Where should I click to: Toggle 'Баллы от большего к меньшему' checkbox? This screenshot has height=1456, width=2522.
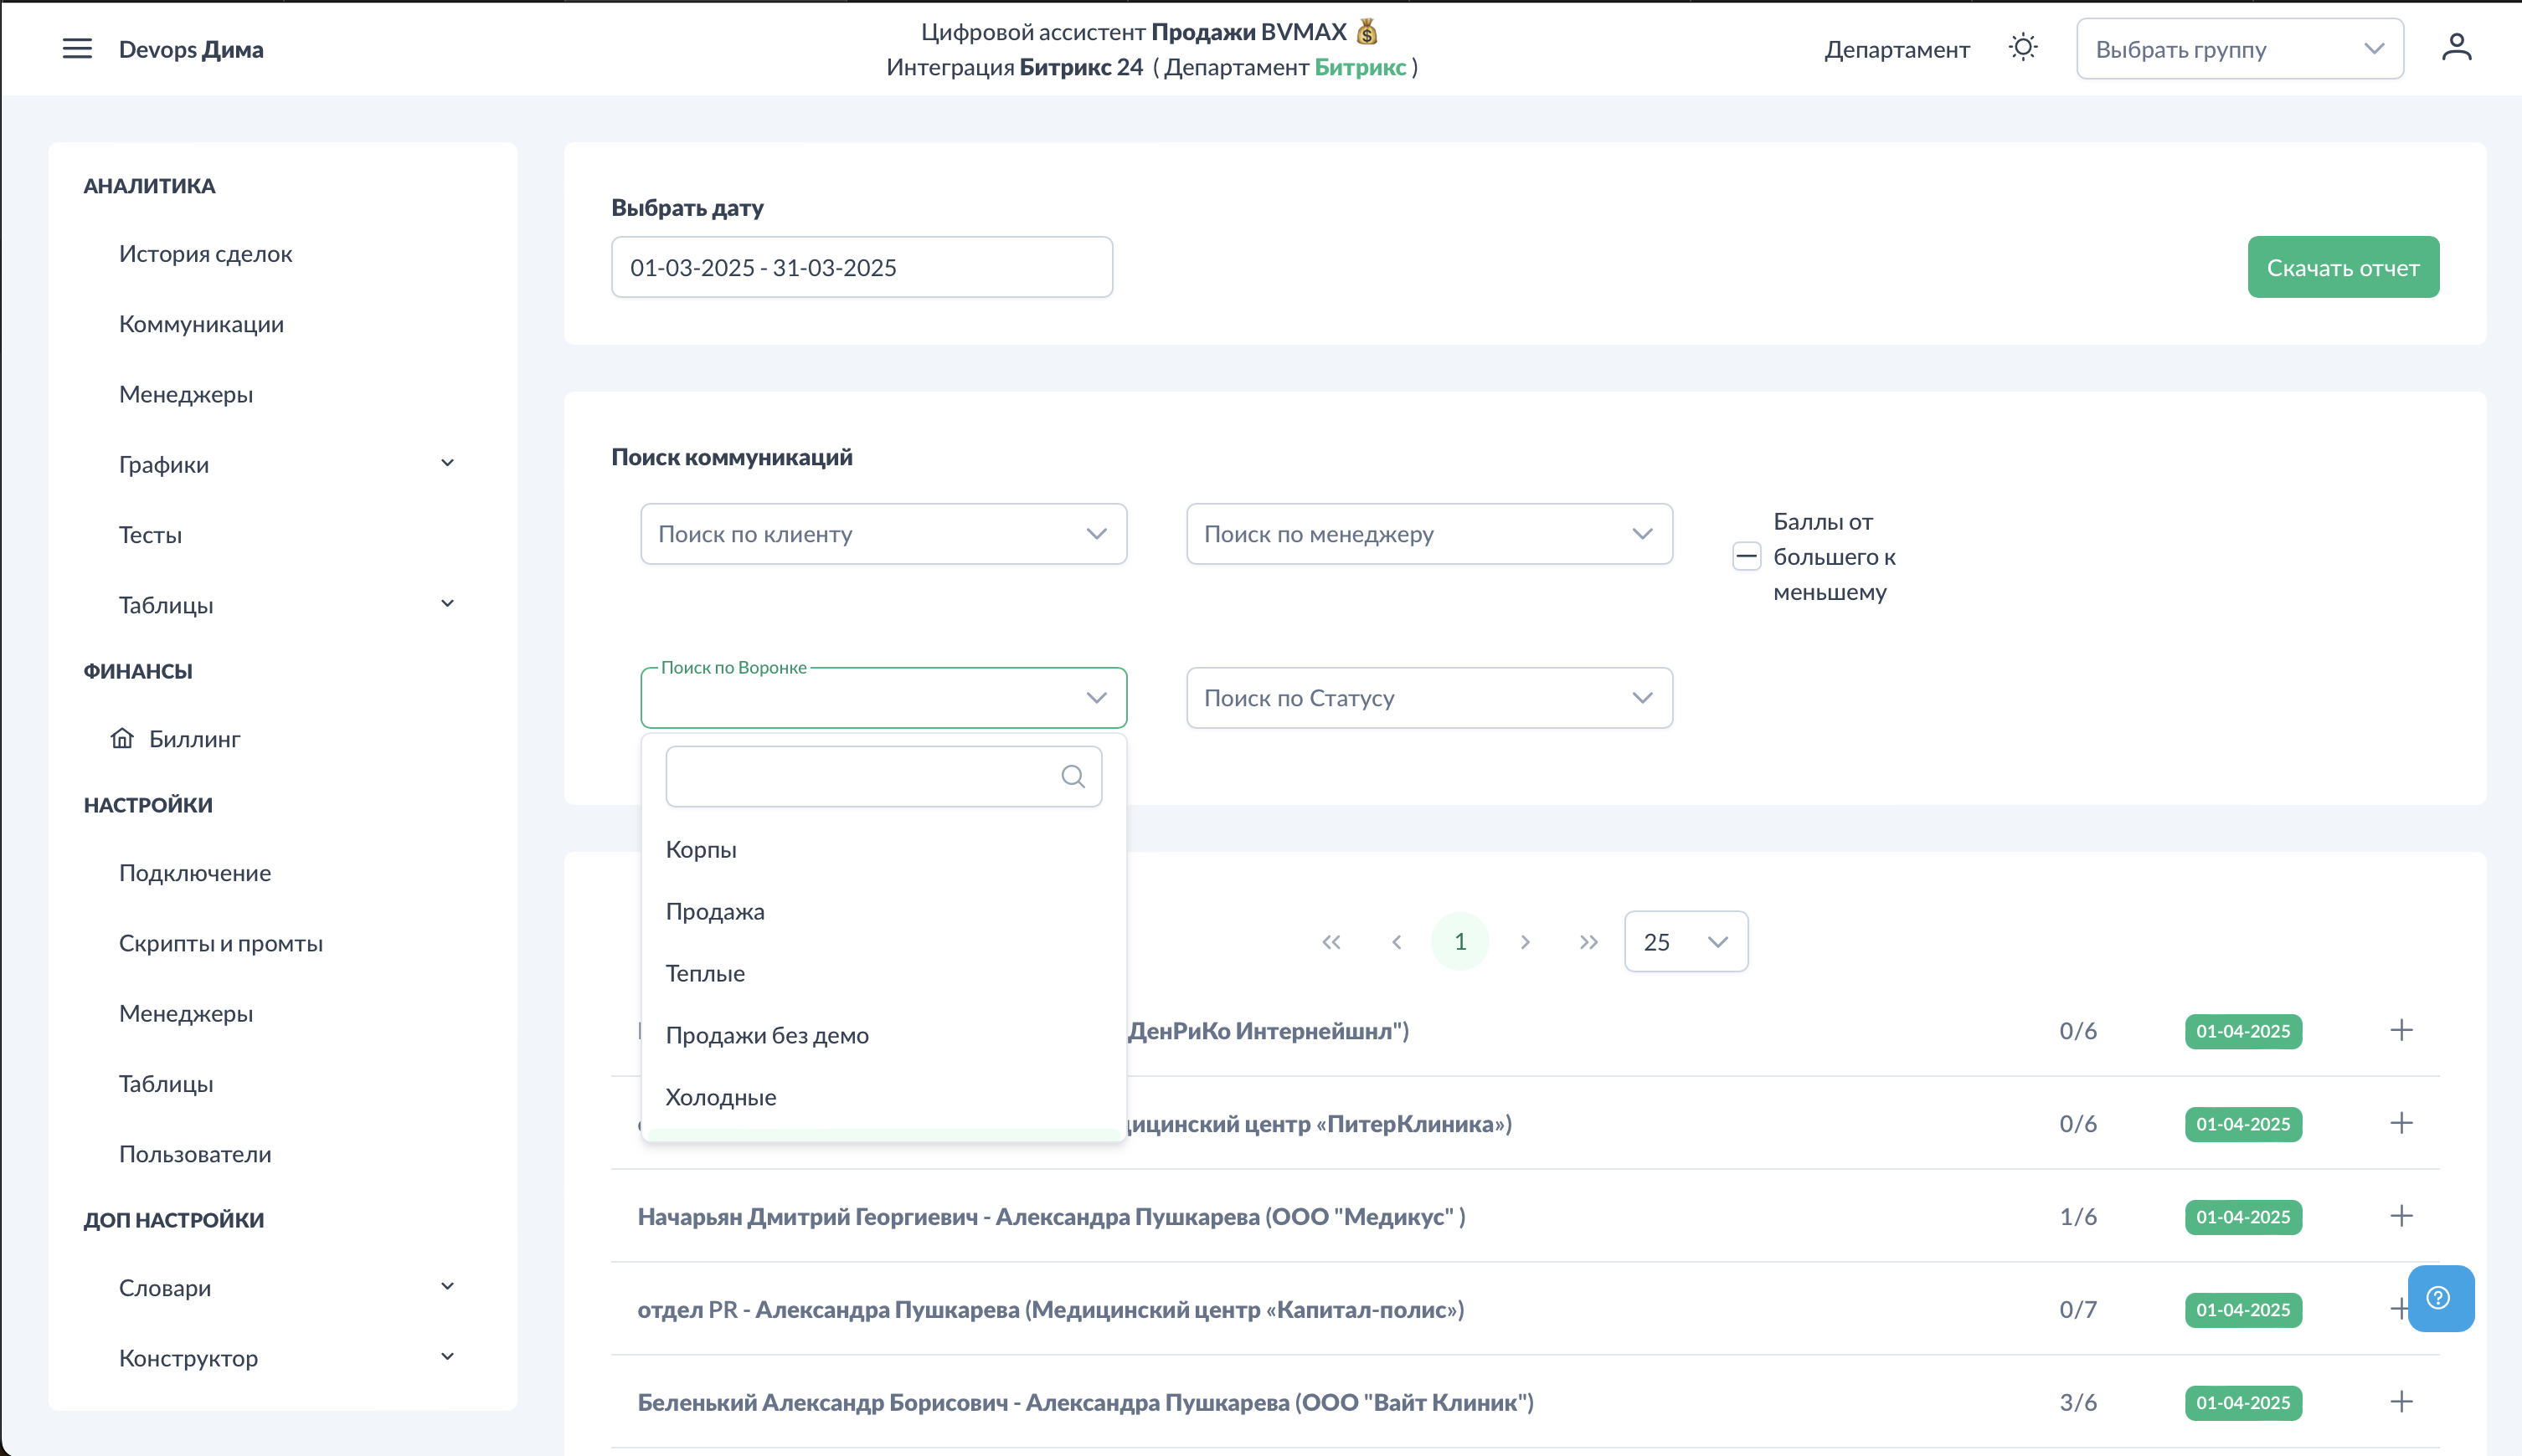tap(1746, 557)
